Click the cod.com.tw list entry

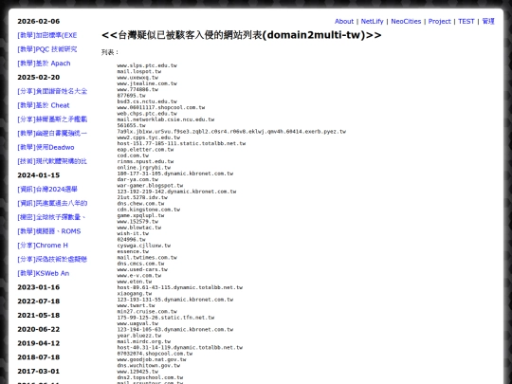[x=133, y=155]
